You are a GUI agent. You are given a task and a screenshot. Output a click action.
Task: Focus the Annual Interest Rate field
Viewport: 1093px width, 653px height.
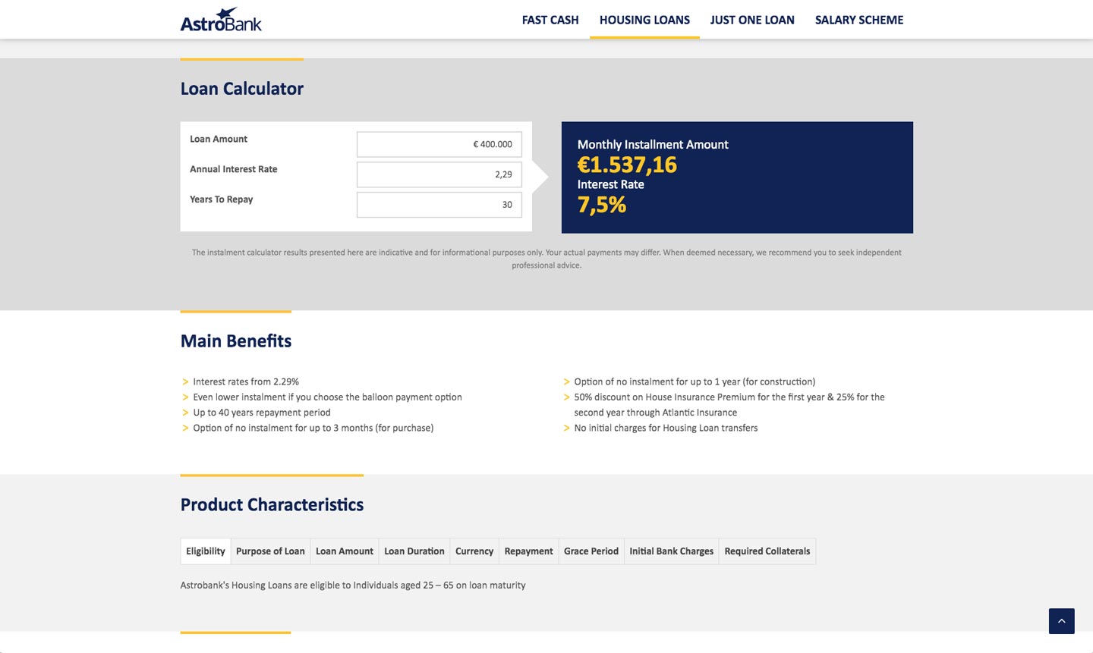pos(439,174)
